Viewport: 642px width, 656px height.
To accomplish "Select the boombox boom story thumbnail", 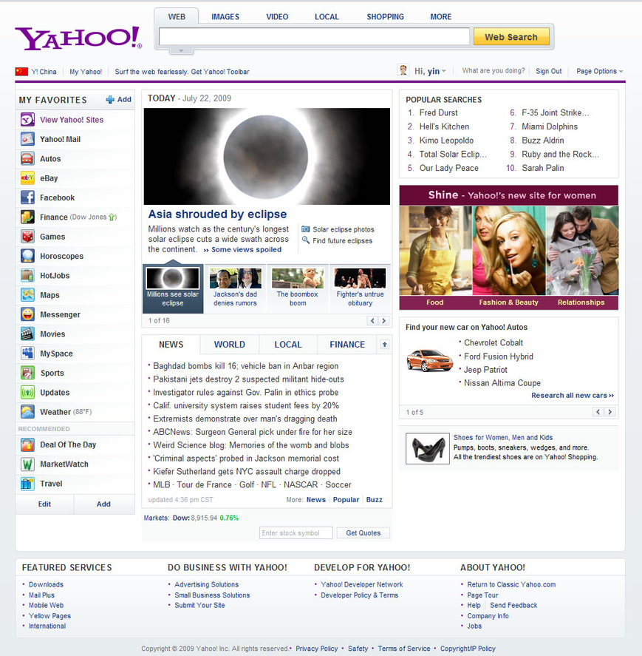I will pos(297,288).
